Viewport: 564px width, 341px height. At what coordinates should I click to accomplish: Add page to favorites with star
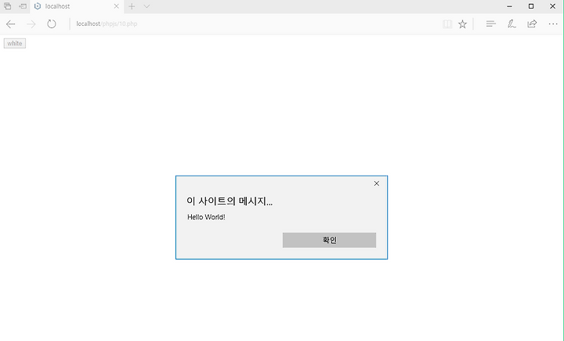[x=462, y=24]
